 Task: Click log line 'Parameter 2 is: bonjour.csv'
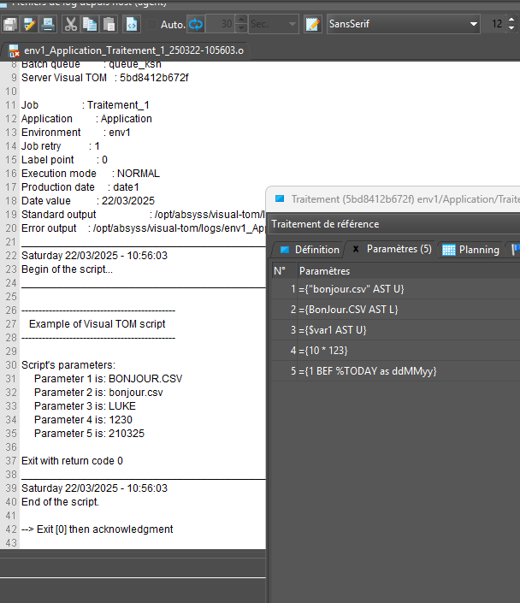coord(98,393)
